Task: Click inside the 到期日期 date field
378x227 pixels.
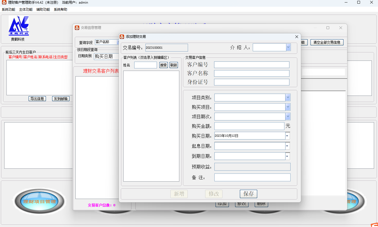Action: pyautogui.click(x=250, y=156)
